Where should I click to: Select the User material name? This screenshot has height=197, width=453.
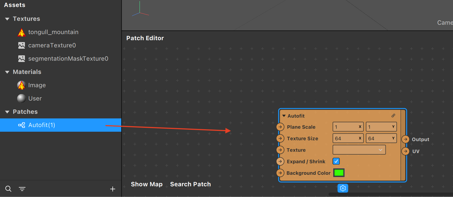[35, 98]
